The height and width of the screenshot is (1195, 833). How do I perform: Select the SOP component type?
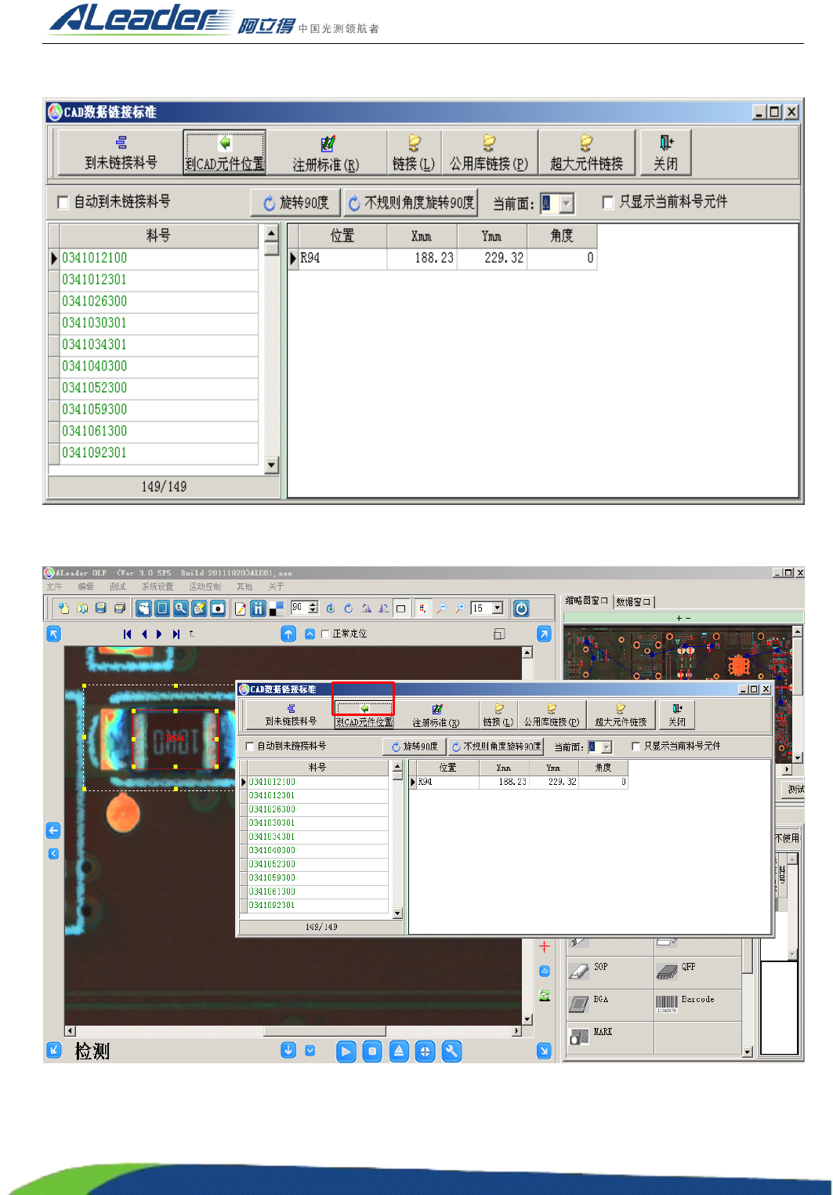pyautogui.click(x=610, y=972)
